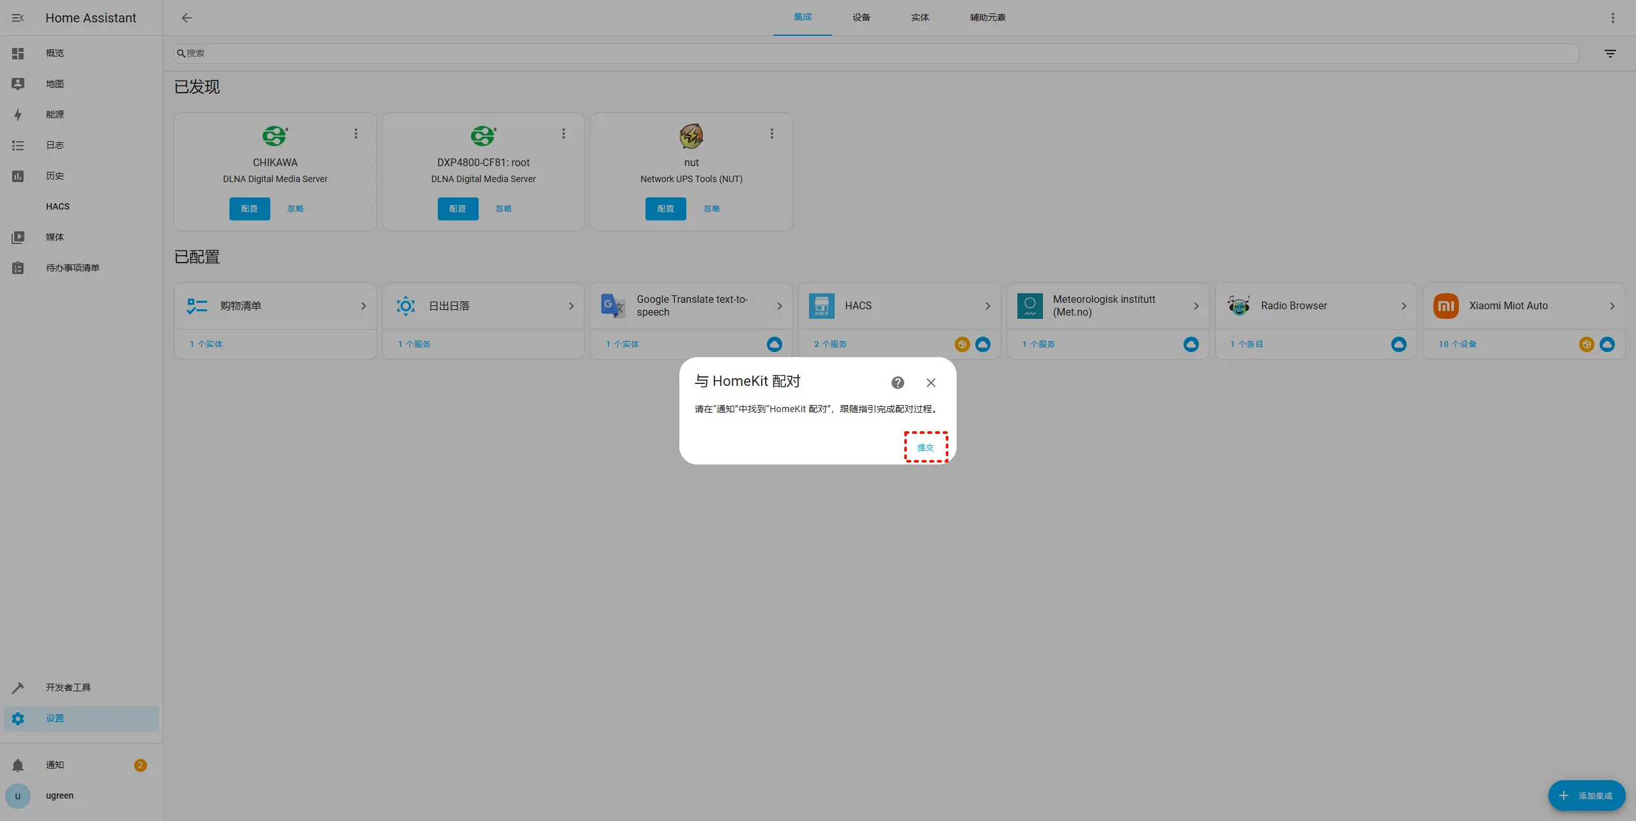Image resolution: width=1636 pixels, height=821 pixels.
Task: Click the 提交 submit button
Action: coord(925,447)
